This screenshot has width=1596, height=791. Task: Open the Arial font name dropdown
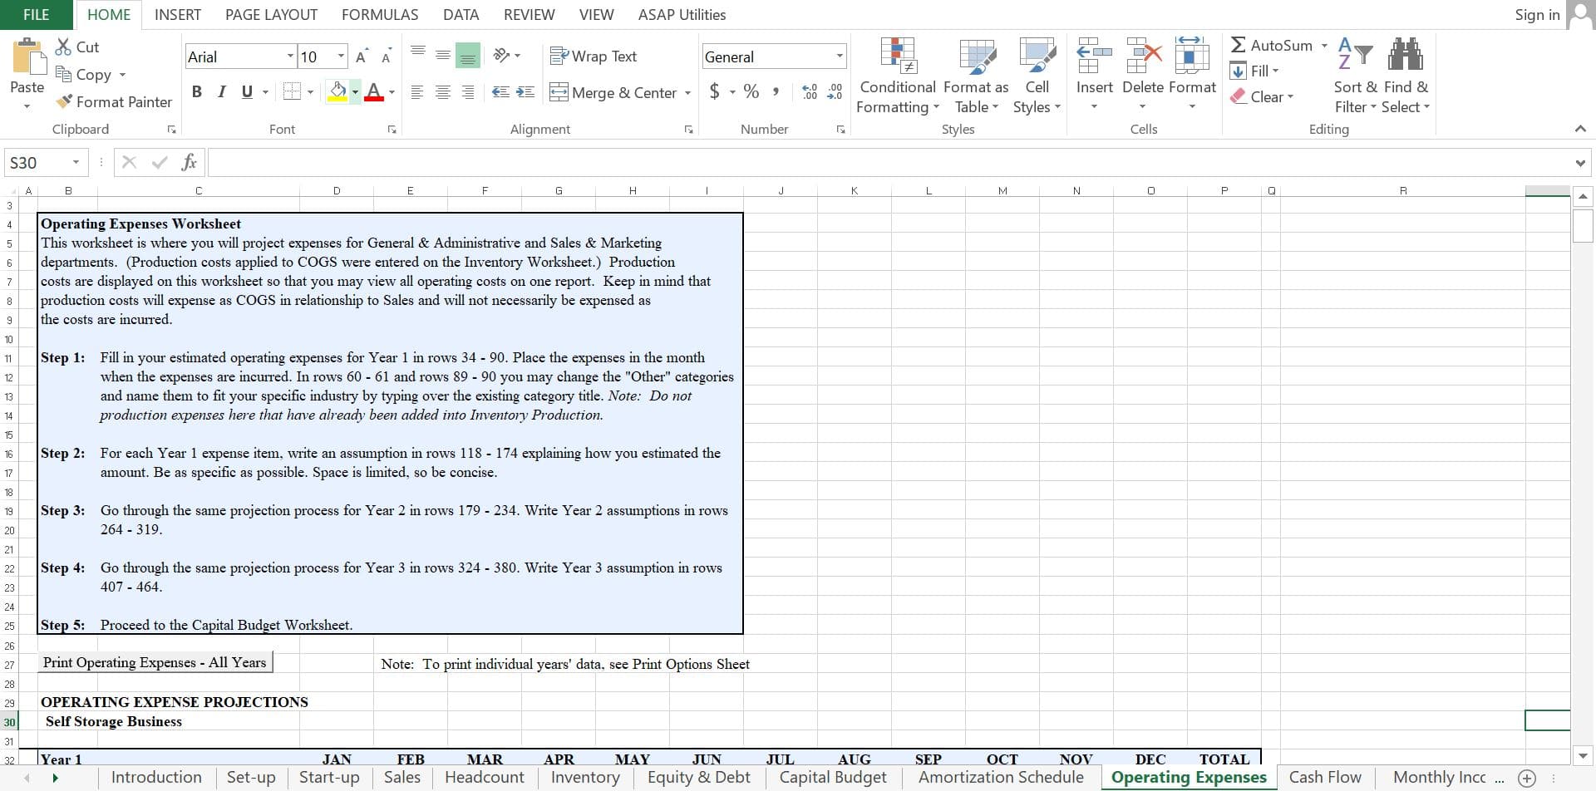[290, 56]
